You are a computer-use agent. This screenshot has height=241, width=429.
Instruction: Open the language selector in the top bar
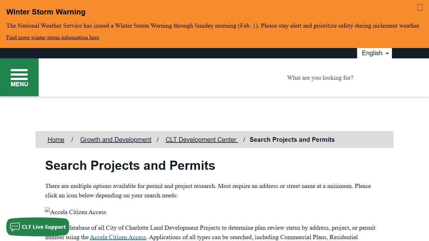point(374,53)
